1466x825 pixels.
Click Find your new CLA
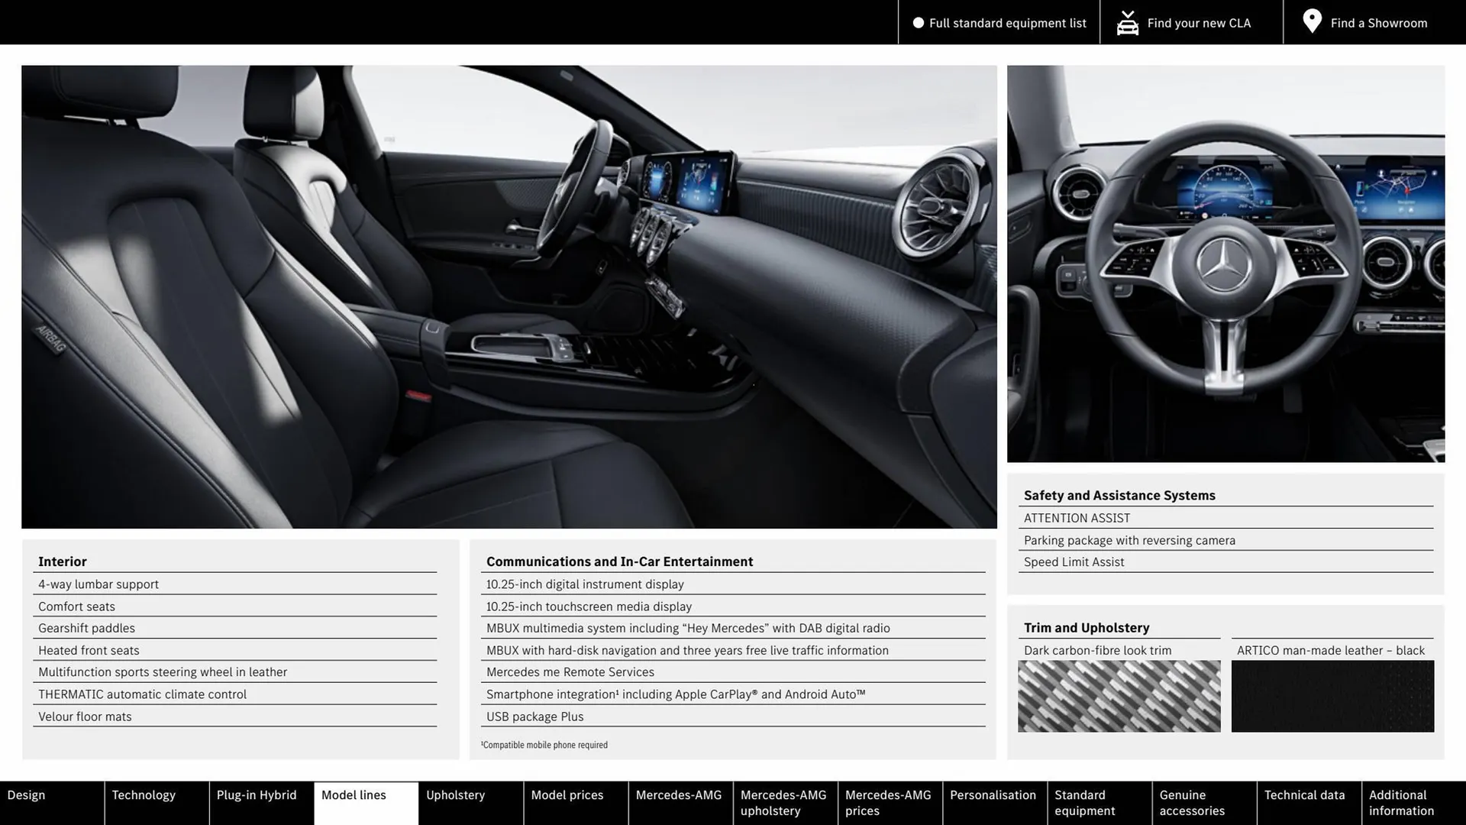1199,22
